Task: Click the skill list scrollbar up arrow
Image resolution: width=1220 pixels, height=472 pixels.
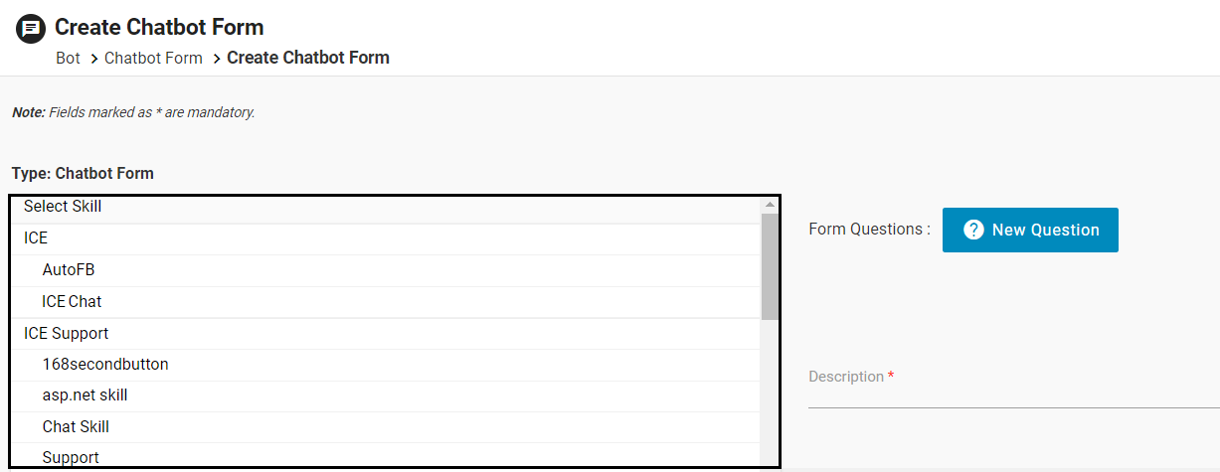Action: pyautogui.click(x=769, y=205)
